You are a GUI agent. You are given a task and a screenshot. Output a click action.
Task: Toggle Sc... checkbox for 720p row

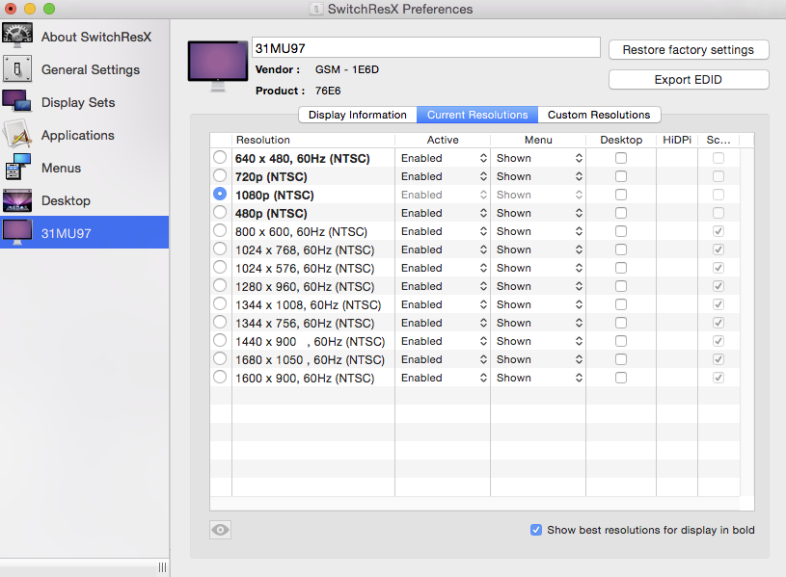coord(718,176)
